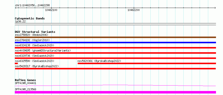Image resolution: width=223 pixels, height=95 pixels.
Task: Click the nsv5420361 ByrskaBishop2022 red bar
Action: [147, 63]
